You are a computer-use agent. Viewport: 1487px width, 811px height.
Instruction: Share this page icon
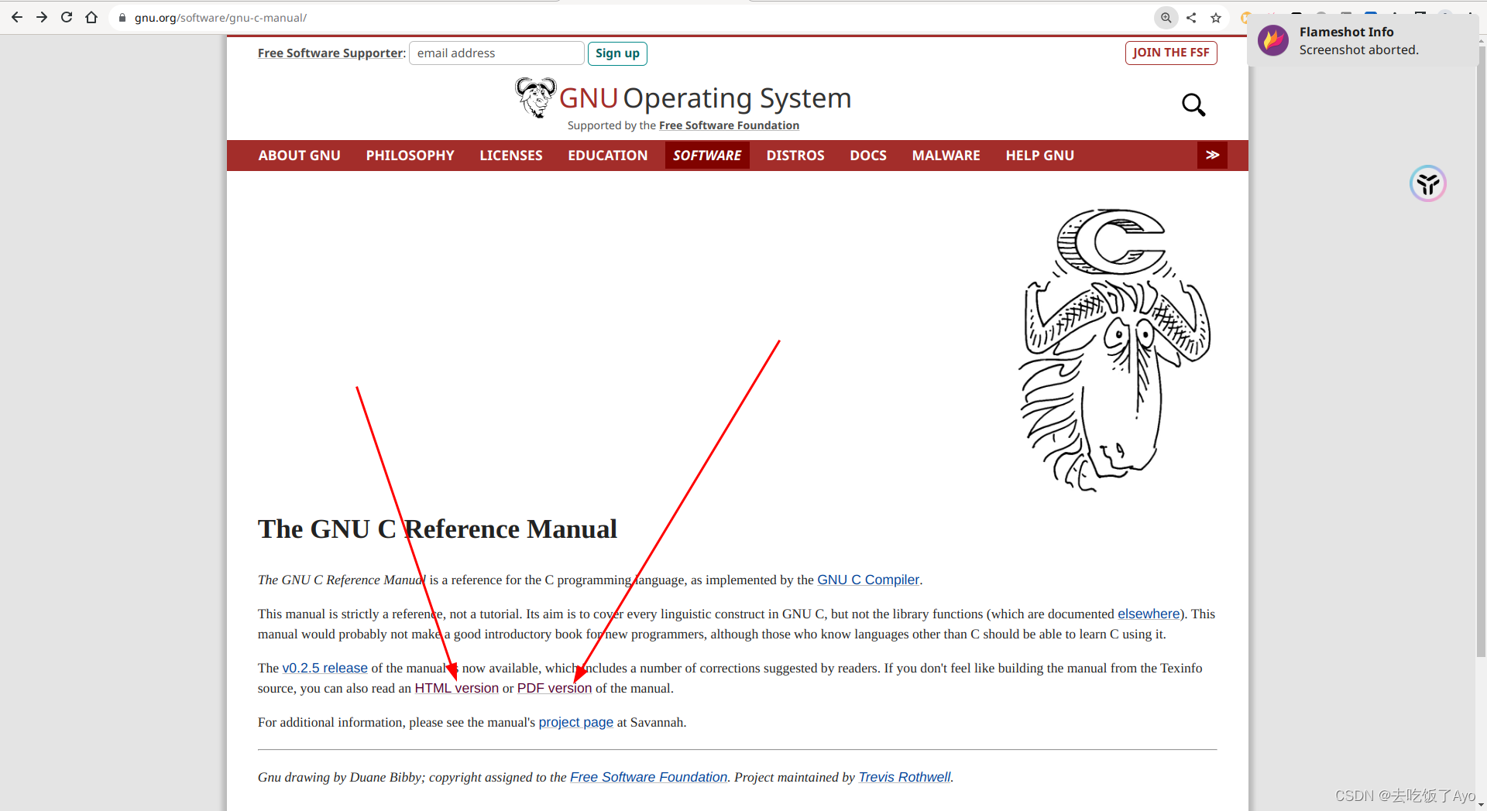[x=1191, y=17]
